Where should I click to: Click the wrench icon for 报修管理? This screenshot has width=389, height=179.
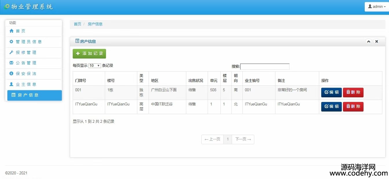coord(12,52)
